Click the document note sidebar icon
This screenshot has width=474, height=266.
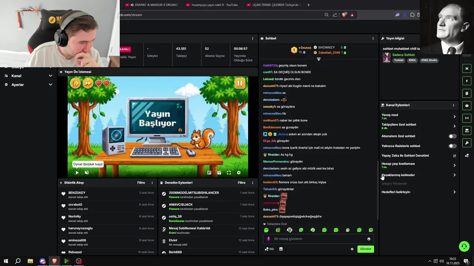pyautogui.click(x=467, y=93)
